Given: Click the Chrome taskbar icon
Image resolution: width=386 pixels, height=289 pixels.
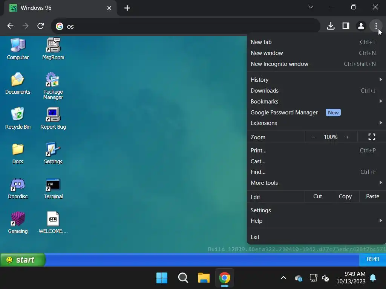Looking at the screenshot, I should pyautogui.click(x=225, y=278).
